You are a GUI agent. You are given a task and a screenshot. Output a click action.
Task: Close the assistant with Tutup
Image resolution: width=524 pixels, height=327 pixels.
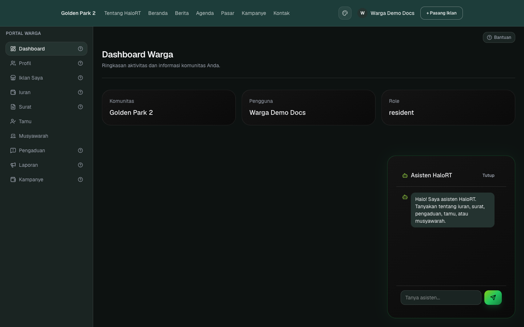(x=488, y=175)
